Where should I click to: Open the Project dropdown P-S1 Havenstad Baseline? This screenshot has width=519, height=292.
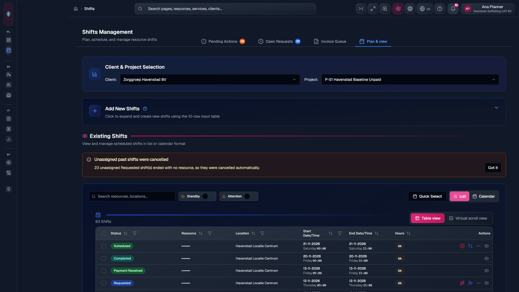click(410, 79)
